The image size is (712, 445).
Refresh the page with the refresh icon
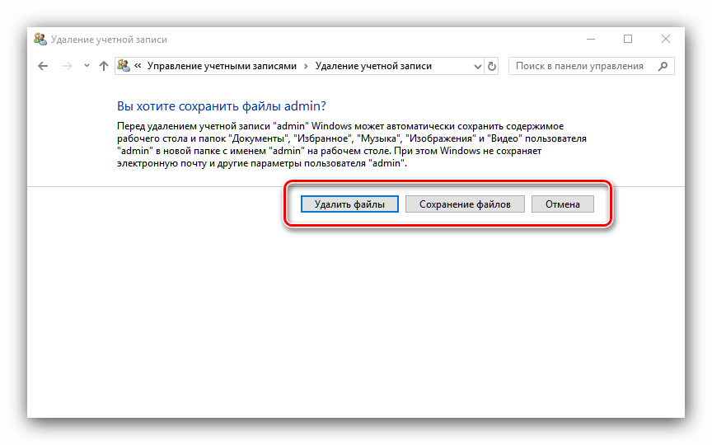click(492, 66)
